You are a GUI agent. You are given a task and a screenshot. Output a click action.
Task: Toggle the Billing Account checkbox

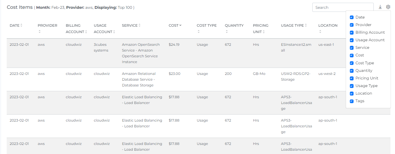(352, 32)
